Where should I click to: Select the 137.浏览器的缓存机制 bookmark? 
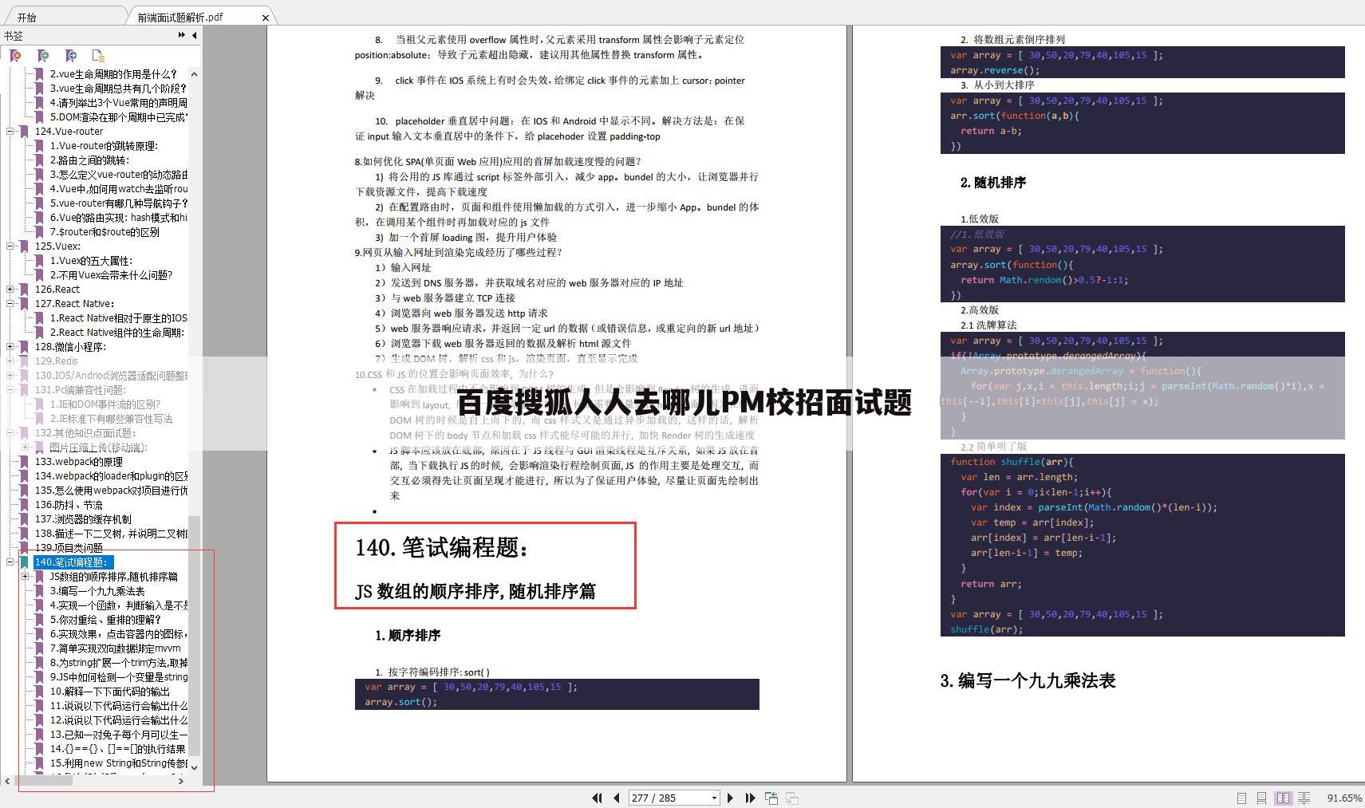[x=83, y=519]
